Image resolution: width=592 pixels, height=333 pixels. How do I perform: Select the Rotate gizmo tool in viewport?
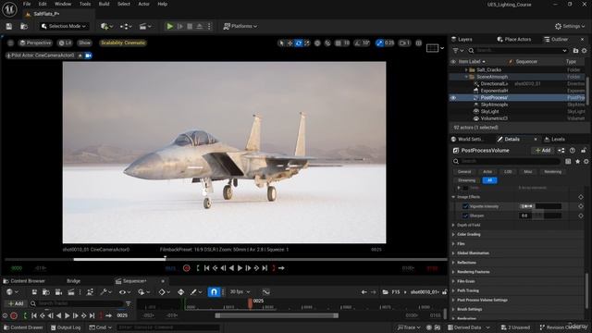299,43
